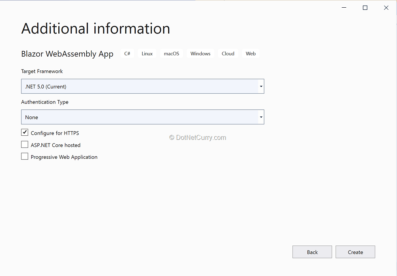Maximize the project dialog window
This screenshot has height=276, width=397.
(x=365, y=8)
